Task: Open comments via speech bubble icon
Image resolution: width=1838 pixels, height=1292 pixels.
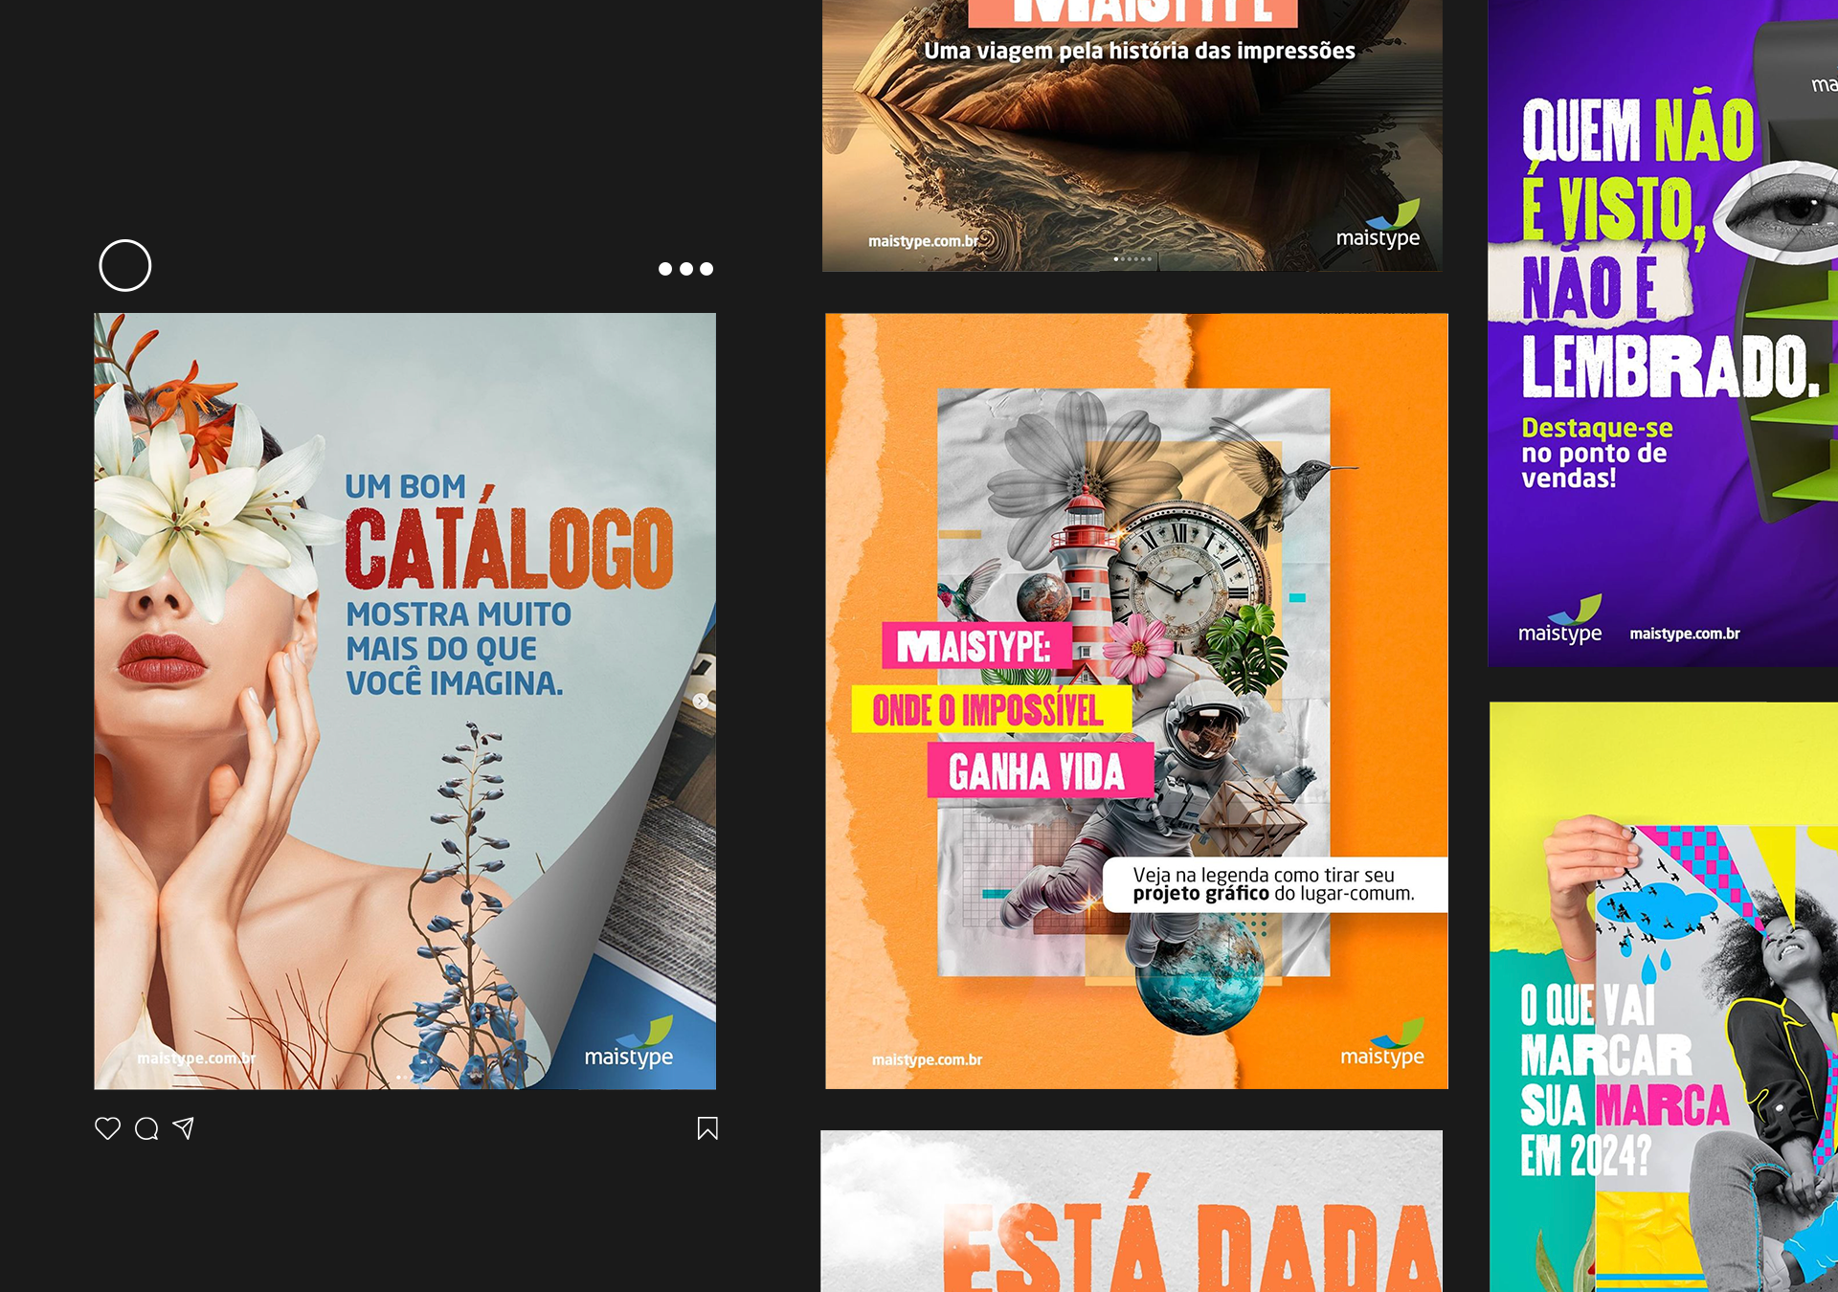Action: 146,1129
